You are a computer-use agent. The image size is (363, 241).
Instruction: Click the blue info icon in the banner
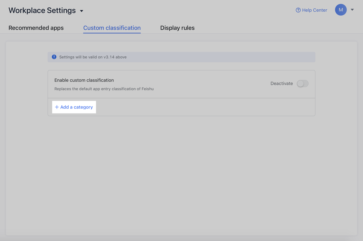54,57
